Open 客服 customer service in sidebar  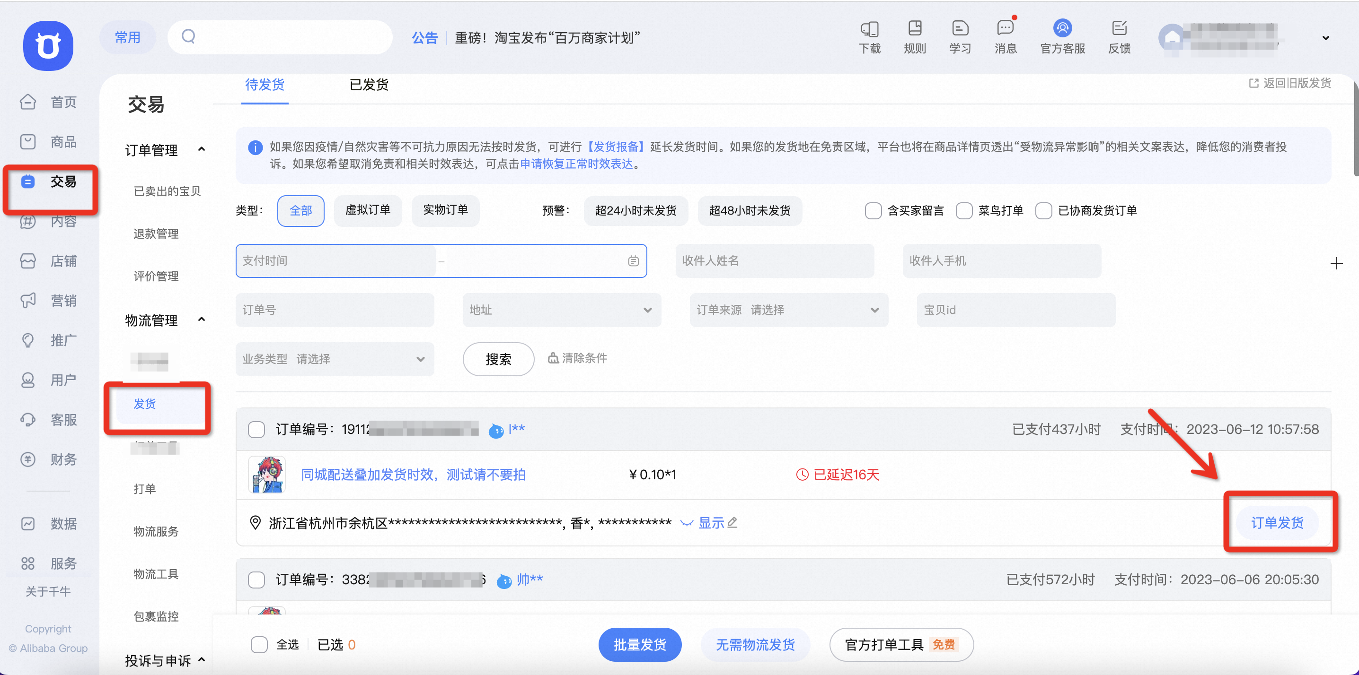[48, 420]
